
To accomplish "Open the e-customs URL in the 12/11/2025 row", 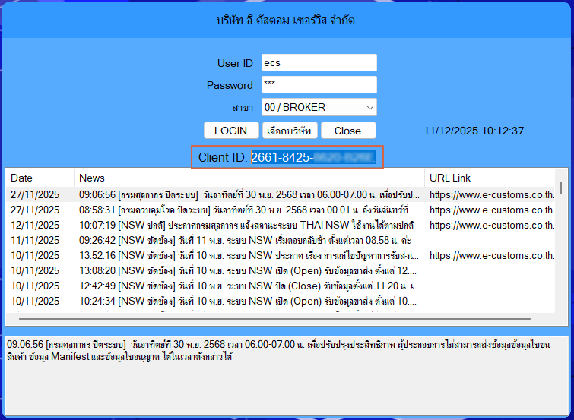I will pyautogui.click(x=491, y=225).
